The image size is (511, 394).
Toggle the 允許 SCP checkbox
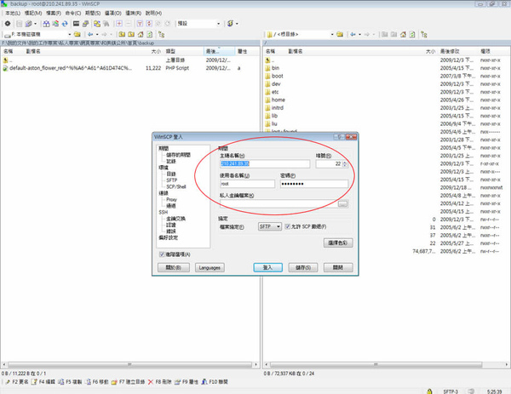288,226
